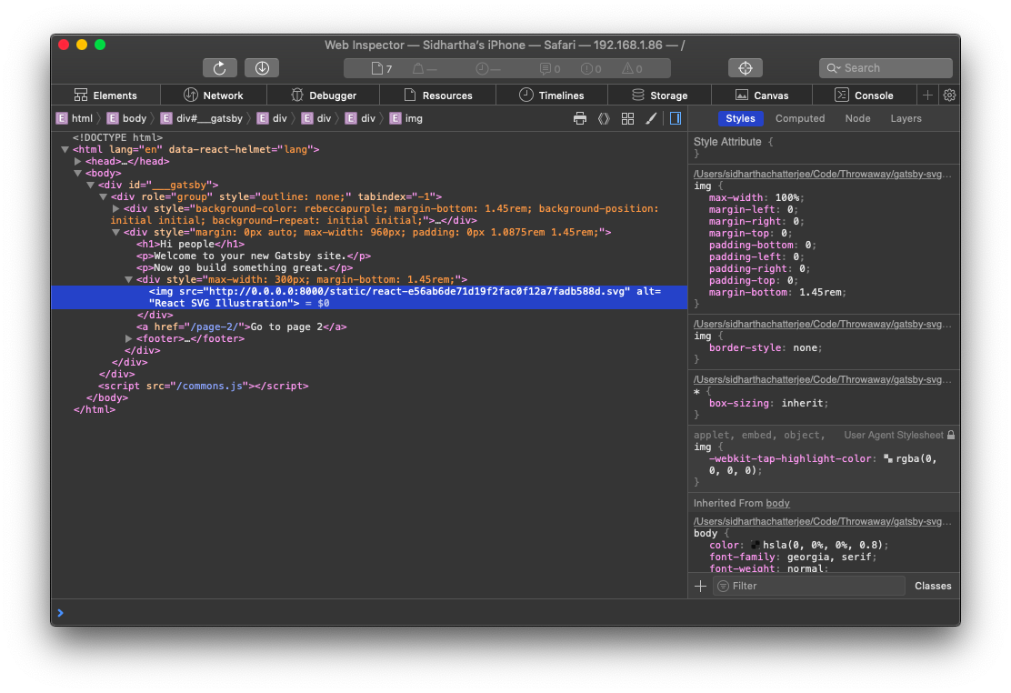
Task: Click the Filter styles input field
Action: pos(809,586)
